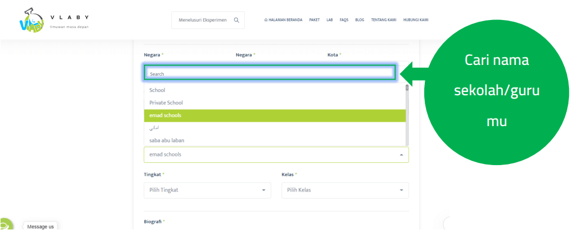
Task: Choose 'Private School' option
Action: point(166,103)
